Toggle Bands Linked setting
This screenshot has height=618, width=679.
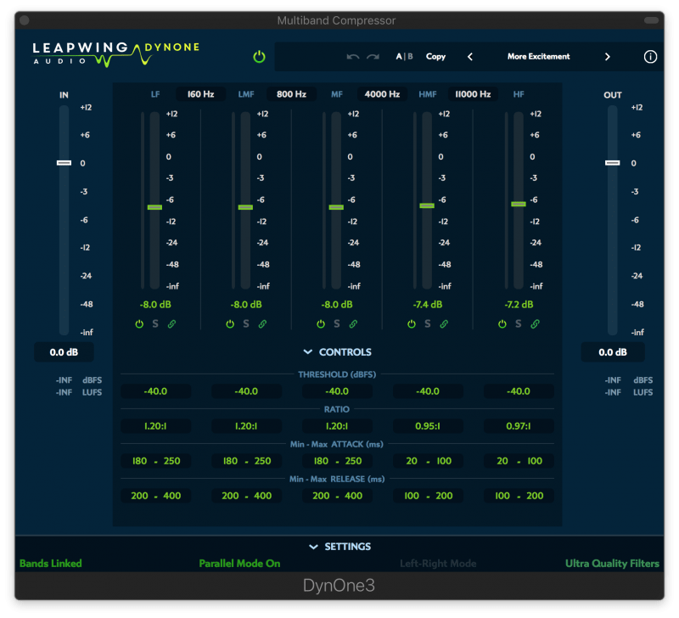(51, 563)
